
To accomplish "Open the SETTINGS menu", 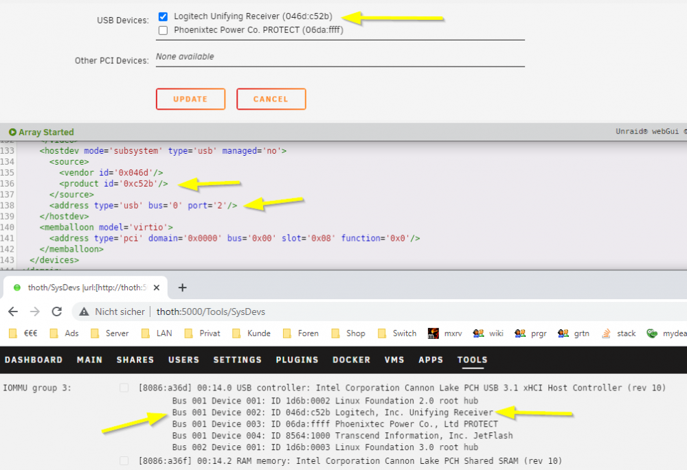I will [x=238, y=360].
